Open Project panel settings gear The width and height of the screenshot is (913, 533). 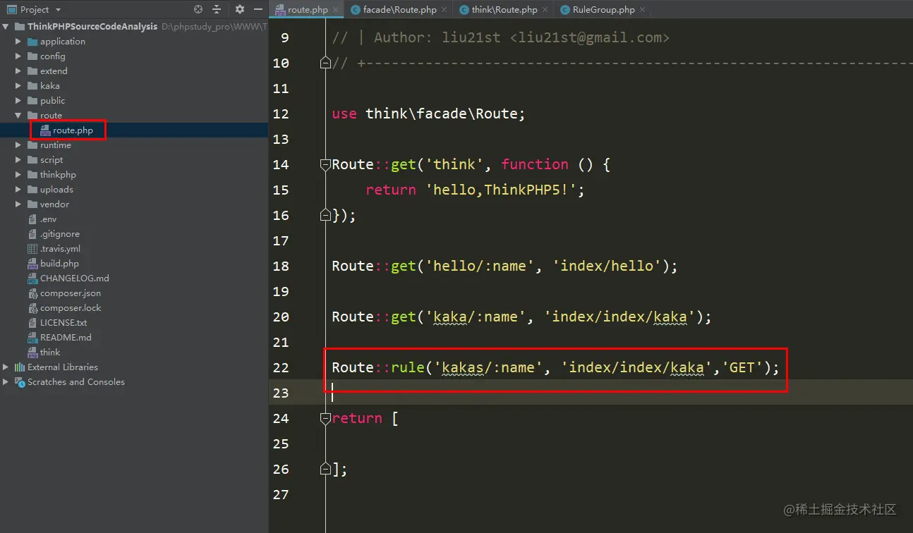pyautogui.click(x=240, y=9)
